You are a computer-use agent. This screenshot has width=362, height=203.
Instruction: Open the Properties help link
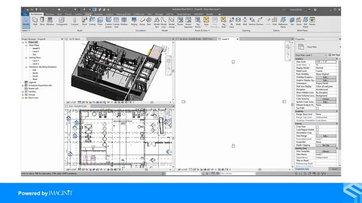(302, 169)
